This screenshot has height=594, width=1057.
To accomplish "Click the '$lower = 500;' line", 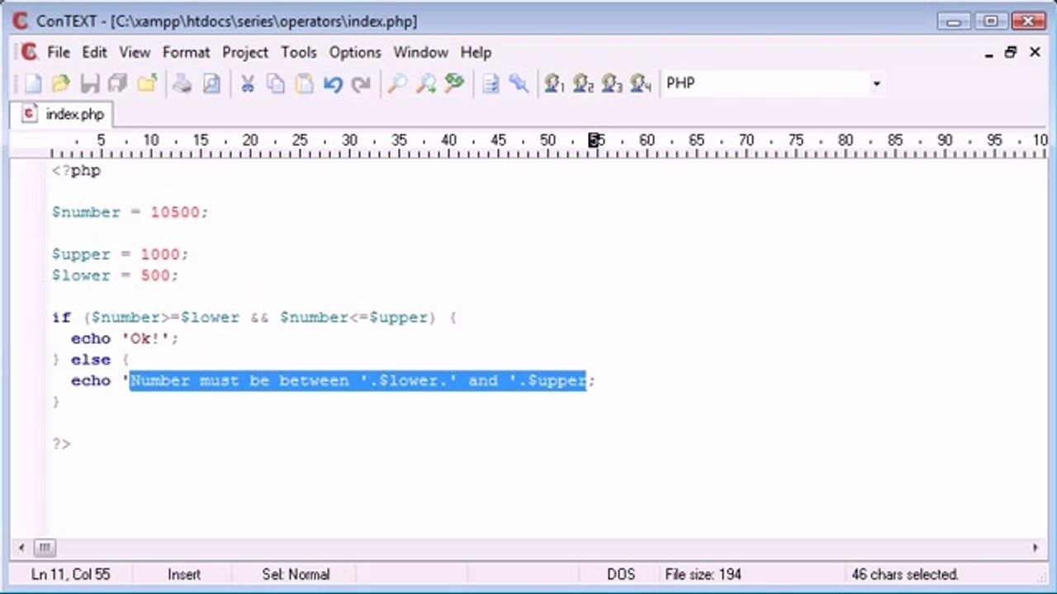I will click(x=115, y=276).
